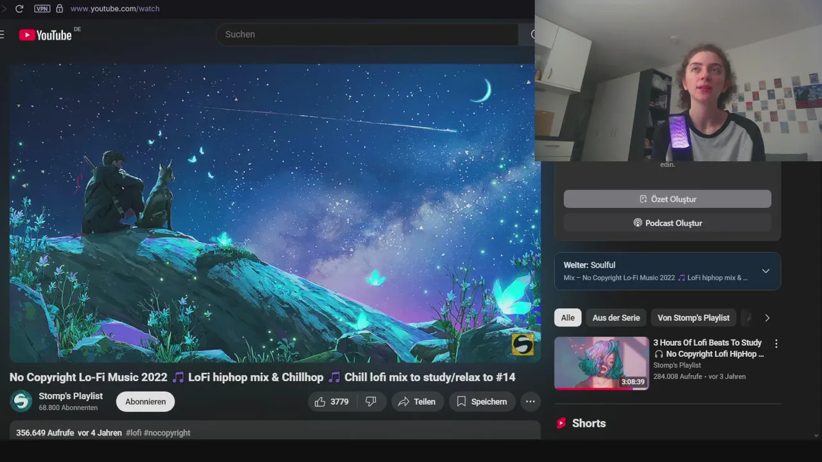The width and height of the screenshot is (822, 462).
Task: Select the Aus der Serie chip
Action: coord(616,318)
